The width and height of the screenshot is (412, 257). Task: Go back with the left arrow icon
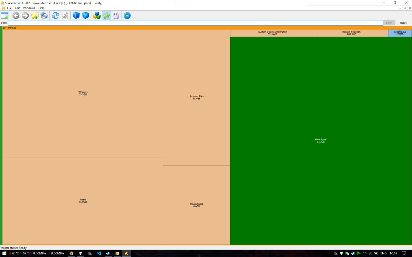tap(16, 15)
